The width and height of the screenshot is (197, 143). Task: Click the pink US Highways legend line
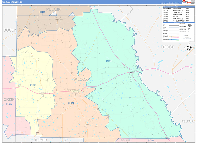point(174,38)
